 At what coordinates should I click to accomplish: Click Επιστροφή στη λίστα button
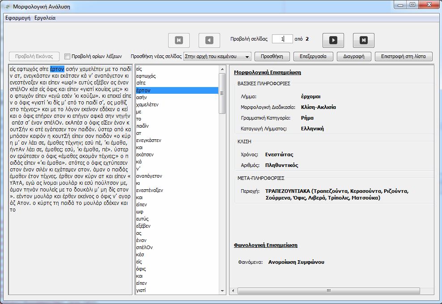click(x=404, y=56)
